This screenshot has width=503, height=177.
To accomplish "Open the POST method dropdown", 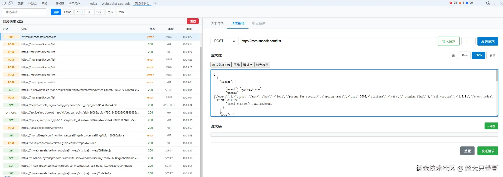I will tap(223, 41).
